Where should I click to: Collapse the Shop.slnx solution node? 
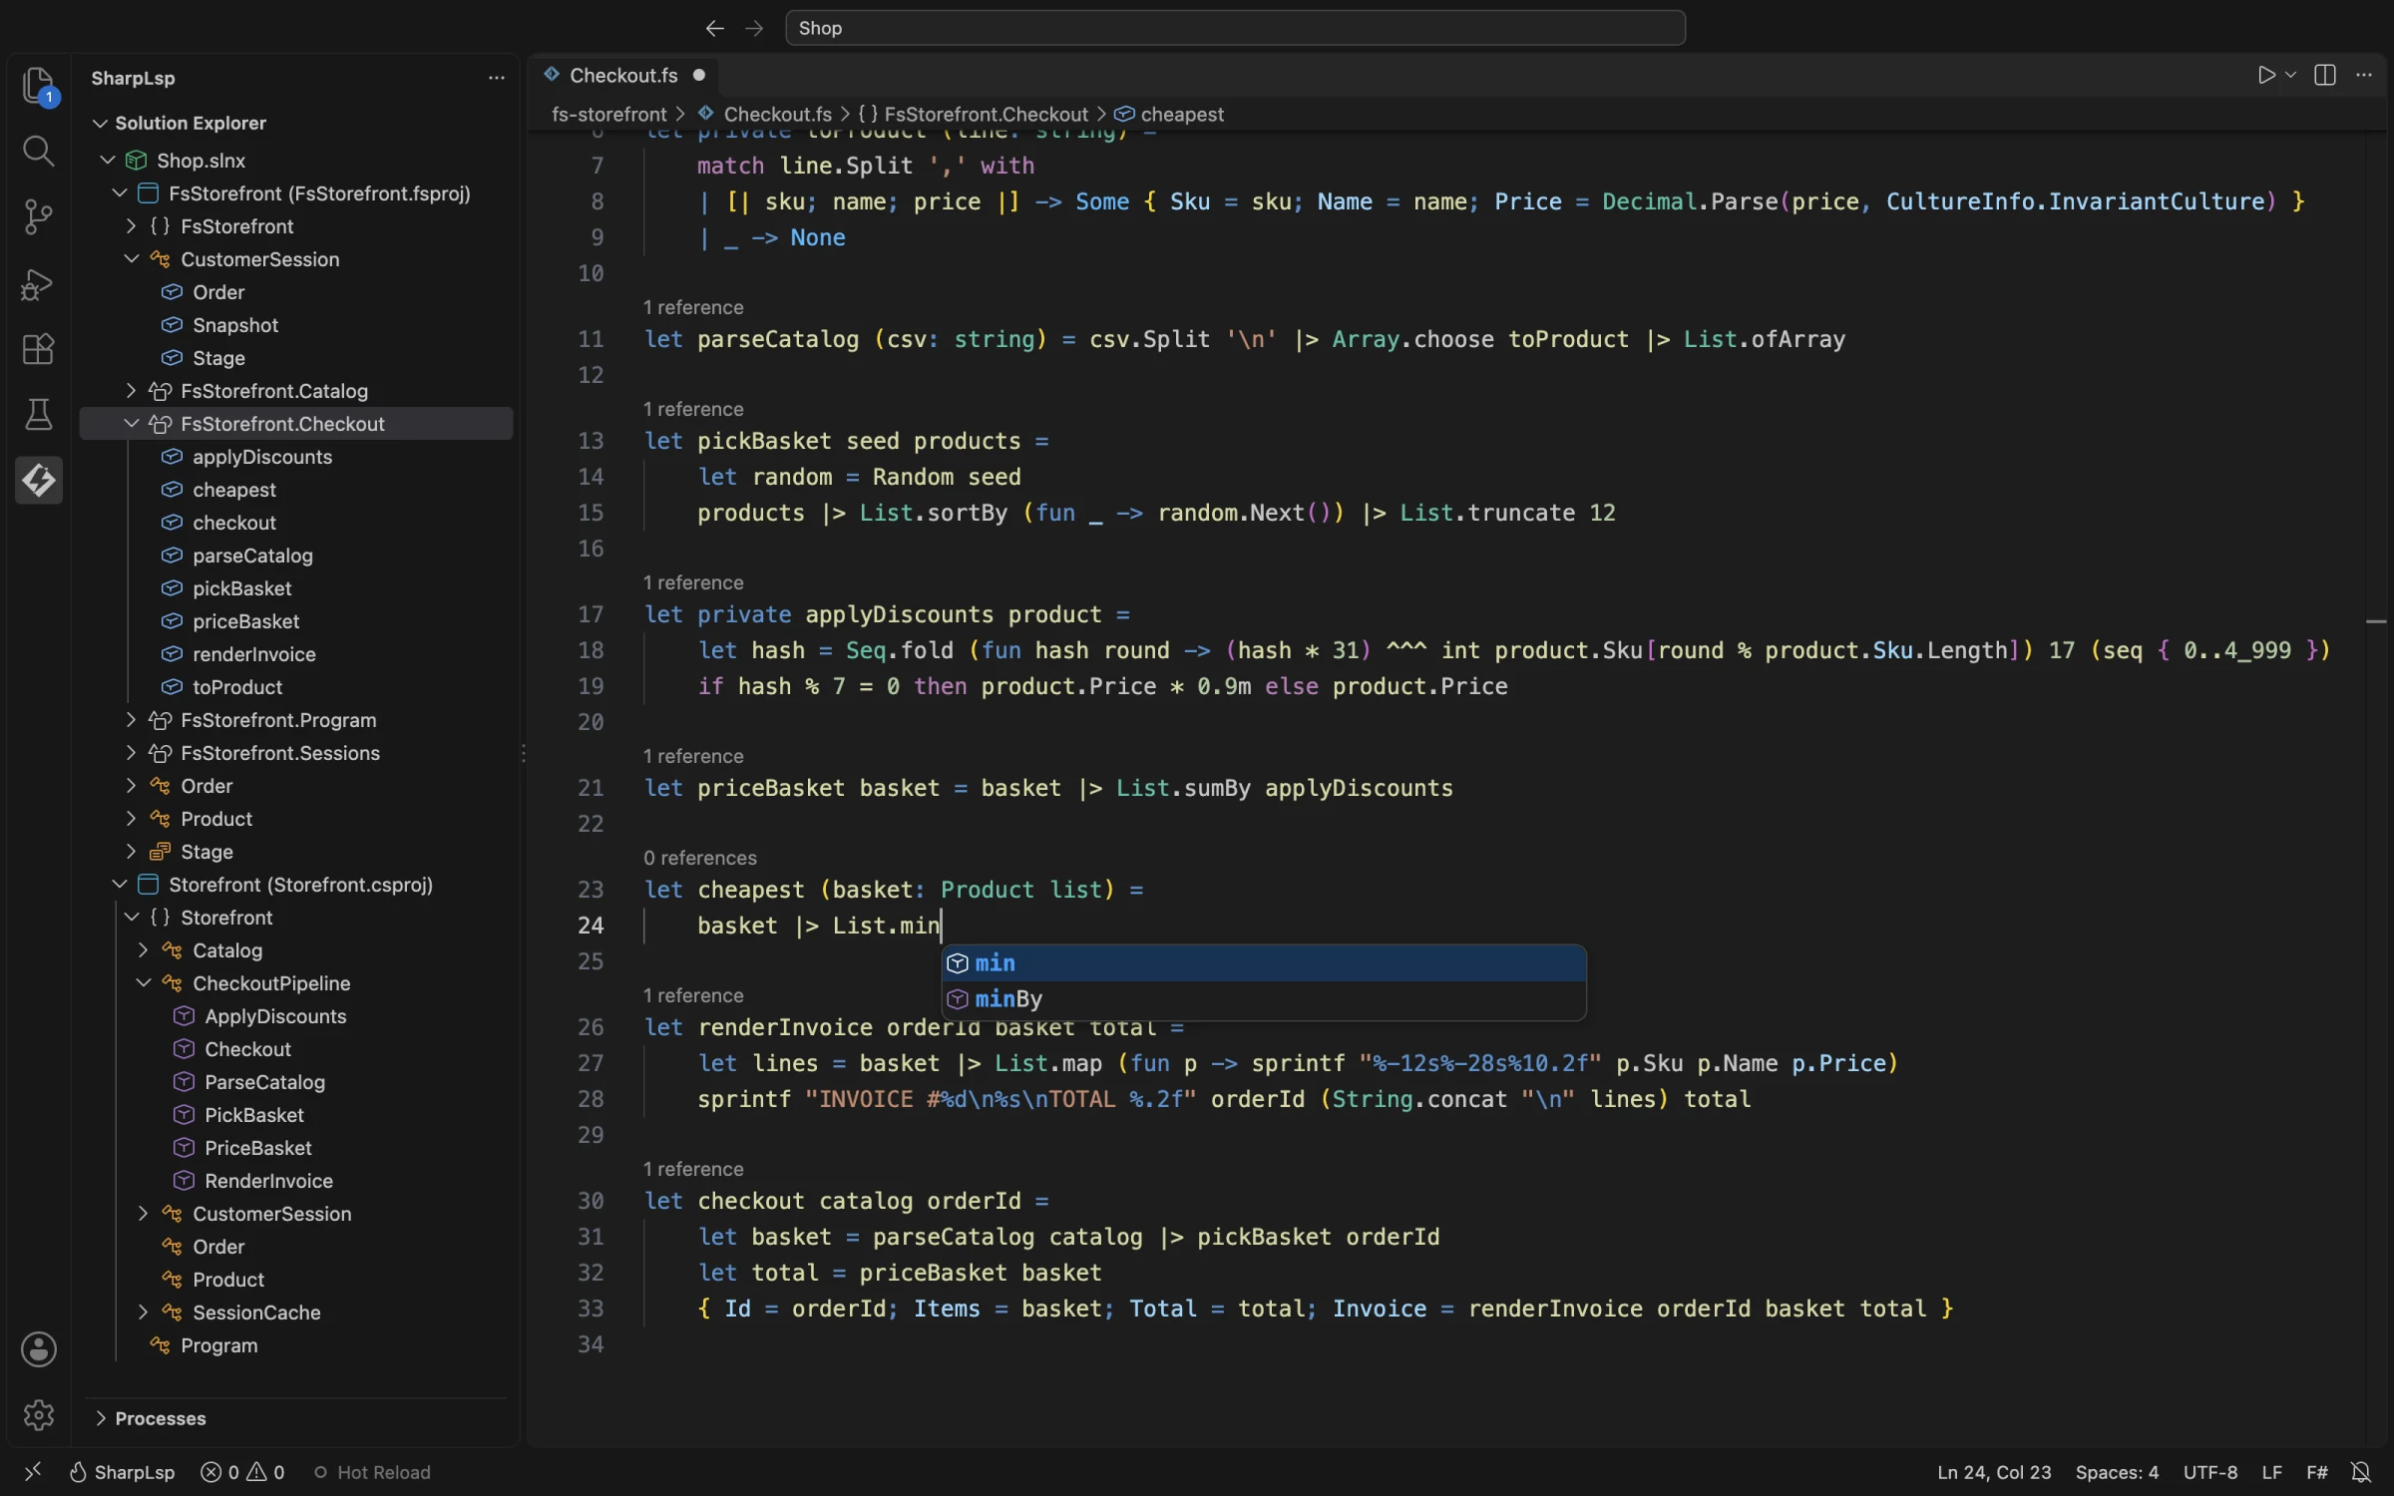point(108,161)
